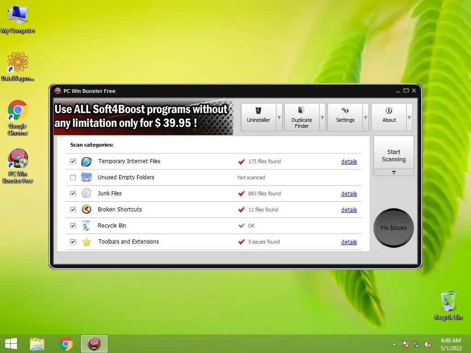This screenshot has height=353, width=471.
Task: Open Chrome from the taskbar
Action: point(66,344)
